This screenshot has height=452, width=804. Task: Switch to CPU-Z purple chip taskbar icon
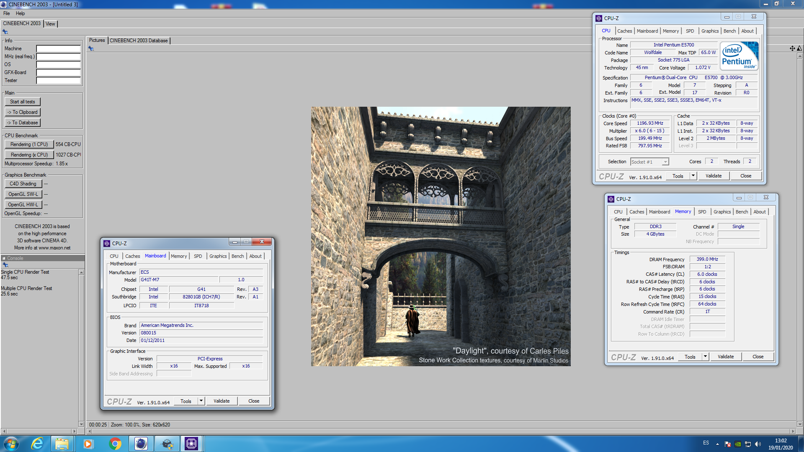191,444
